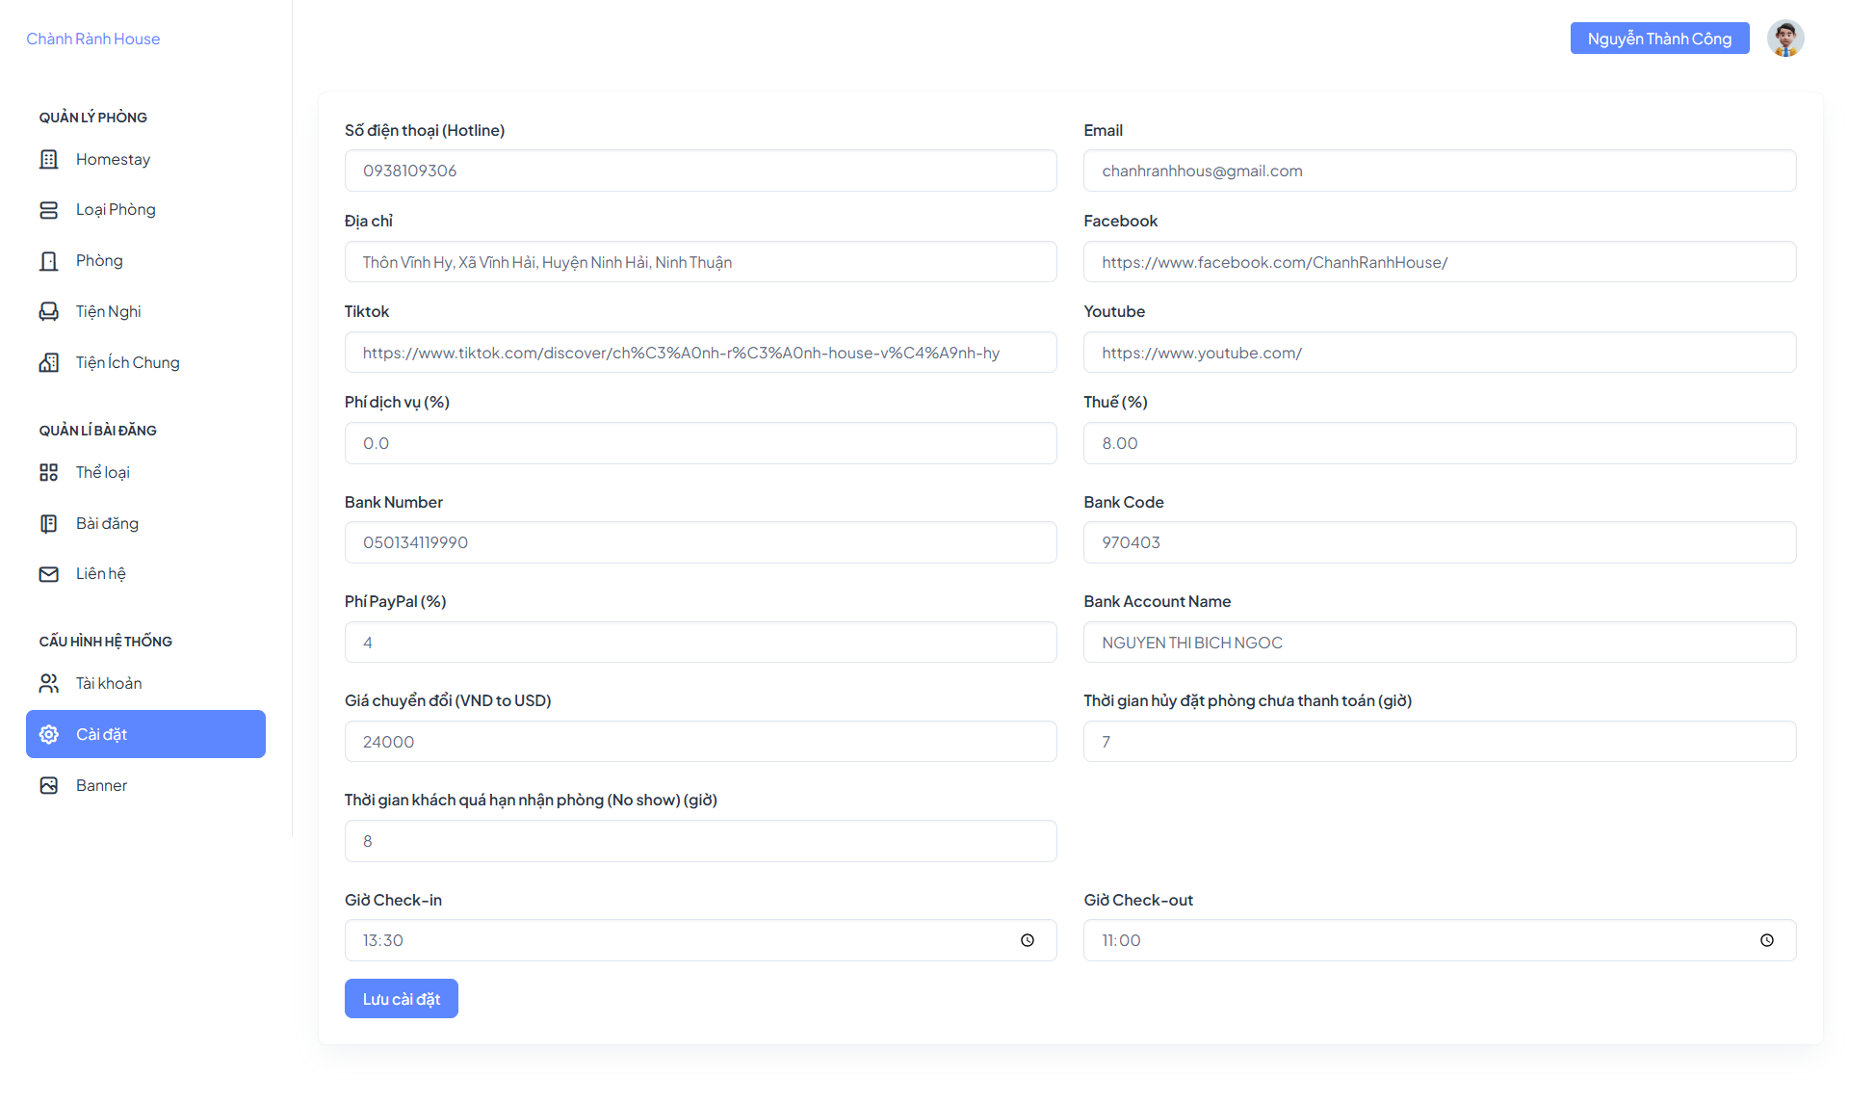Open the Giờ Check-out clock picker
Screen dimensions: 1849x1103
pos(1767,940)
